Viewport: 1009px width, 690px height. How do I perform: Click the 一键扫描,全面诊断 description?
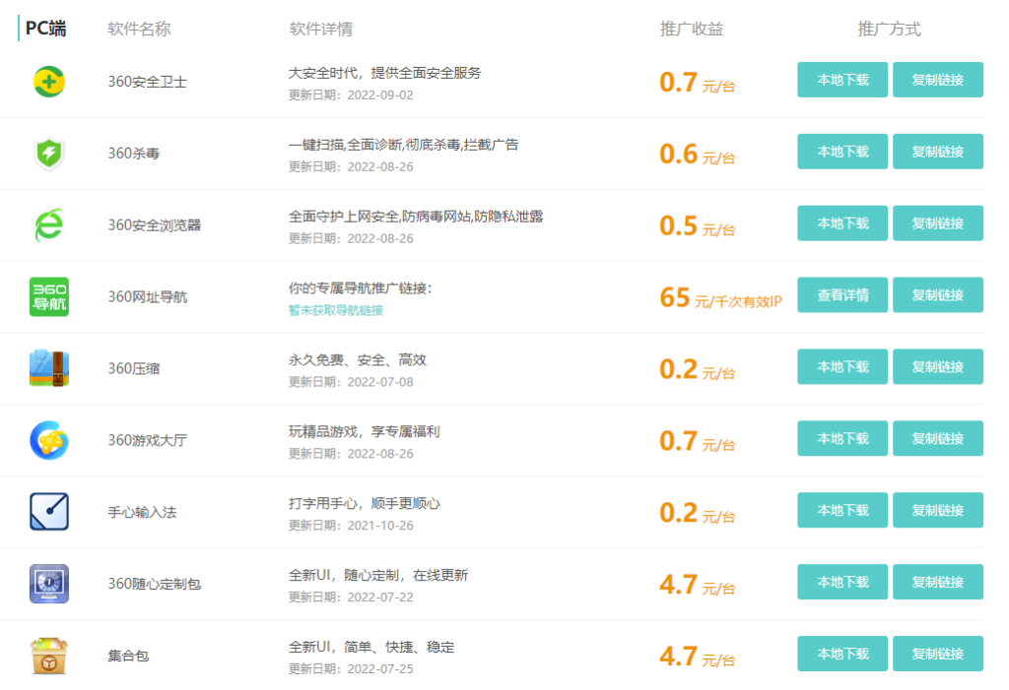point(403,145)
